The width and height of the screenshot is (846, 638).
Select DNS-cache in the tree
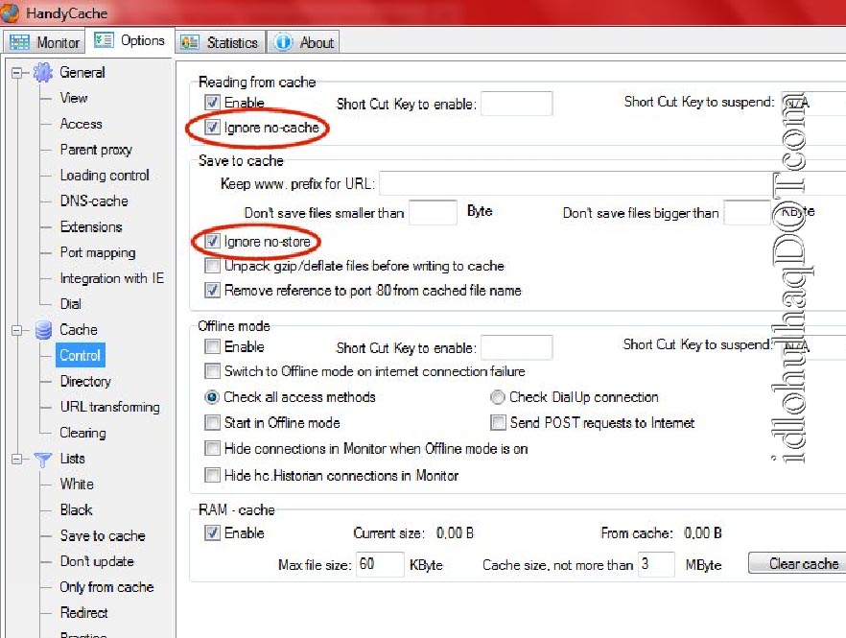click(94, 201)
